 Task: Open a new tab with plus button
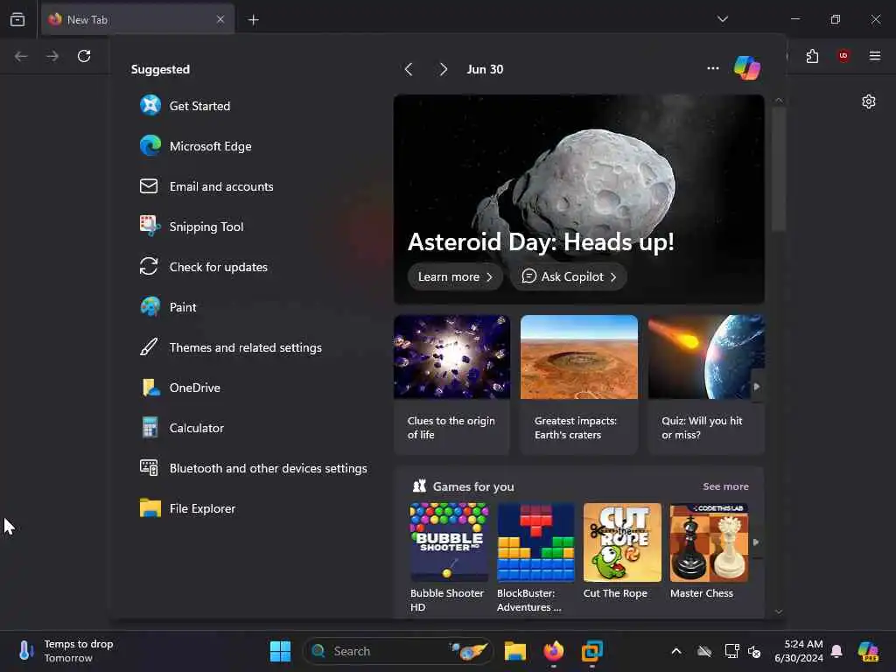click(x=253, y=20)
